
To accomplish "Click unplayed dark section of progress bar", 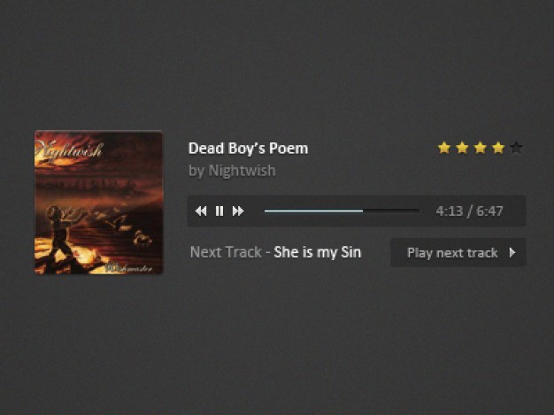I will [391, 211].
